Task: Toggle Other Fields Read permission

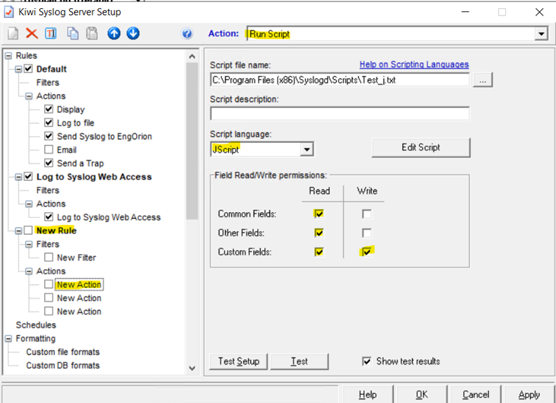Action: 319,233
